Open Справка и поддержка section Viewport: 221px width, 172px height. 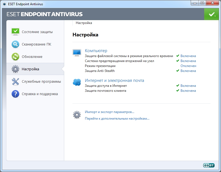40,94
